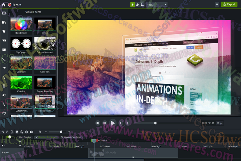Choose the Color Adjustment effect
Screen dimensions: 241x161
(x=45, y=46)
